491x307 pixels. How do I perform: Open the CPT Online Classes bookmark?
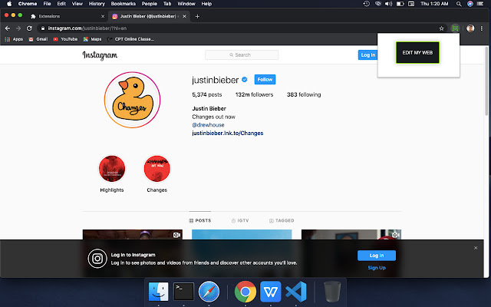tap(131, 39)
